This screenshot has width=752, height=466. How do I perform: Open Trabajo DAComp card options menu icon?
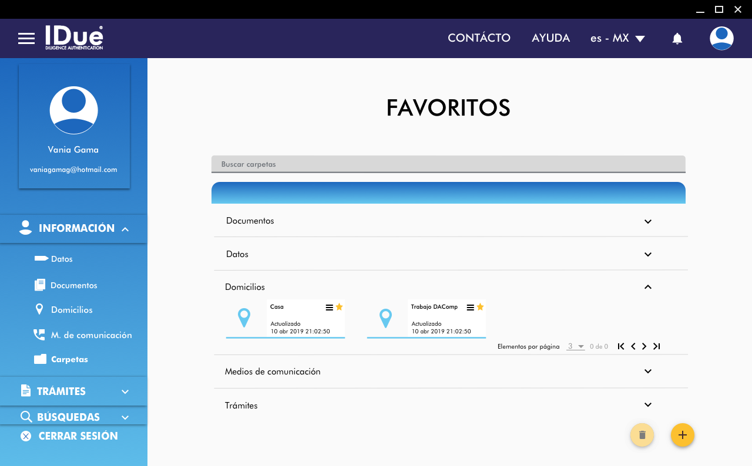coord(470,308)
